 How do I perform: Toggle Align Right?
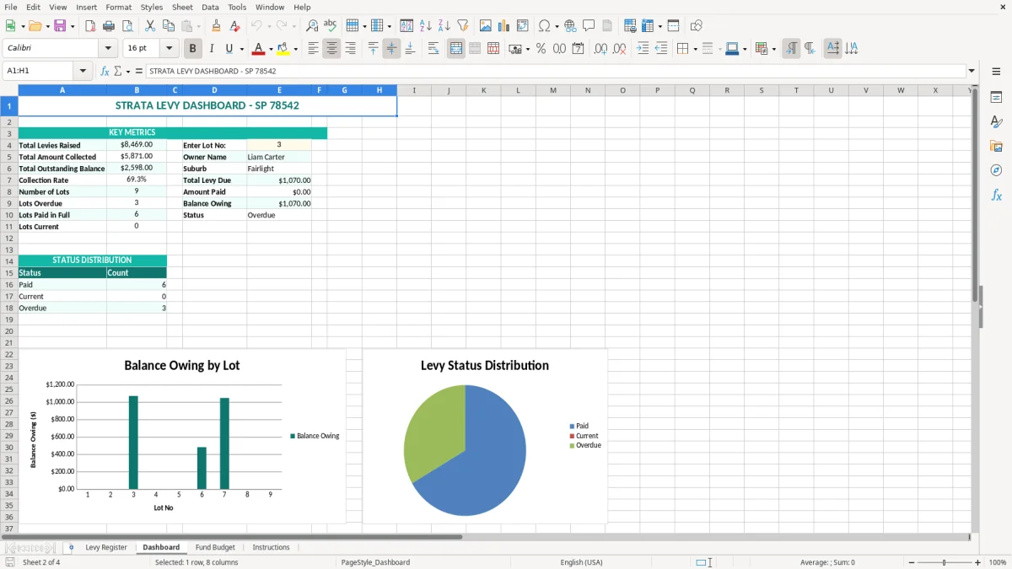pyautogui.click(x=350, y=49)
